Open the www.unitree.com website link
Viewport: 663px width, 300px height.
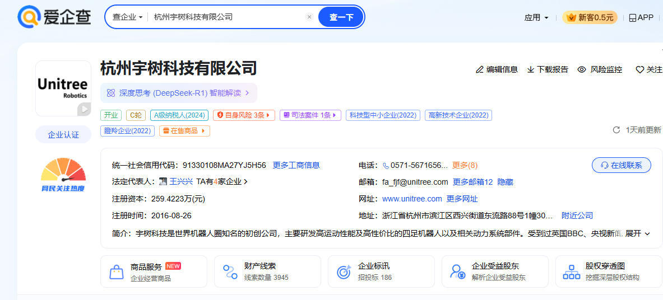coord(412,199)
